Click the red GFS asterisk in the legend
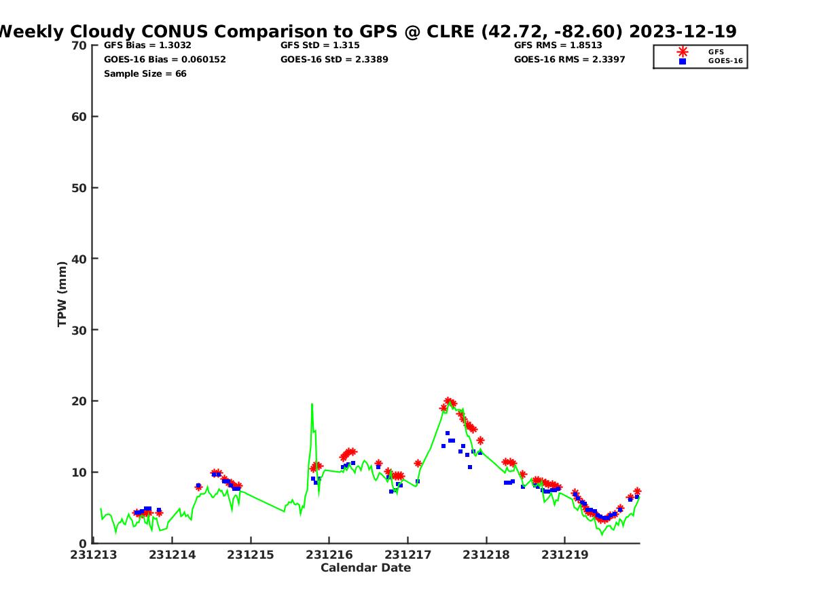Screen dimensions: 815x611 pos(683,52)
